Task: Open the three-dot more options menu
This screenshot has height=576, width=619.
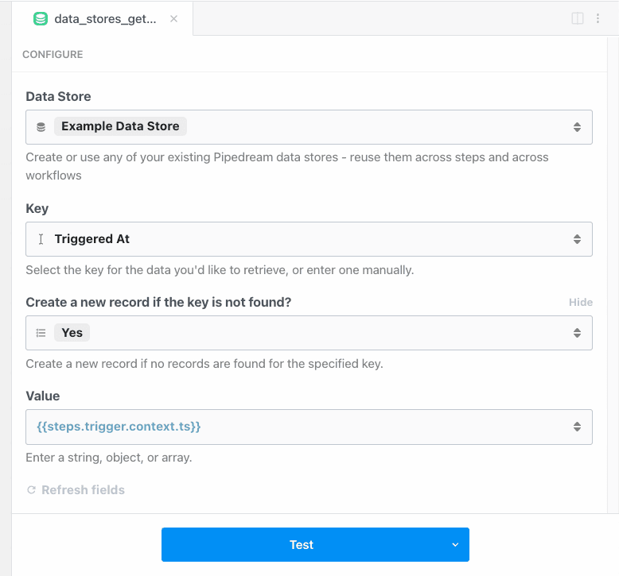Action: pyautogui.click(x=598, y=18)
